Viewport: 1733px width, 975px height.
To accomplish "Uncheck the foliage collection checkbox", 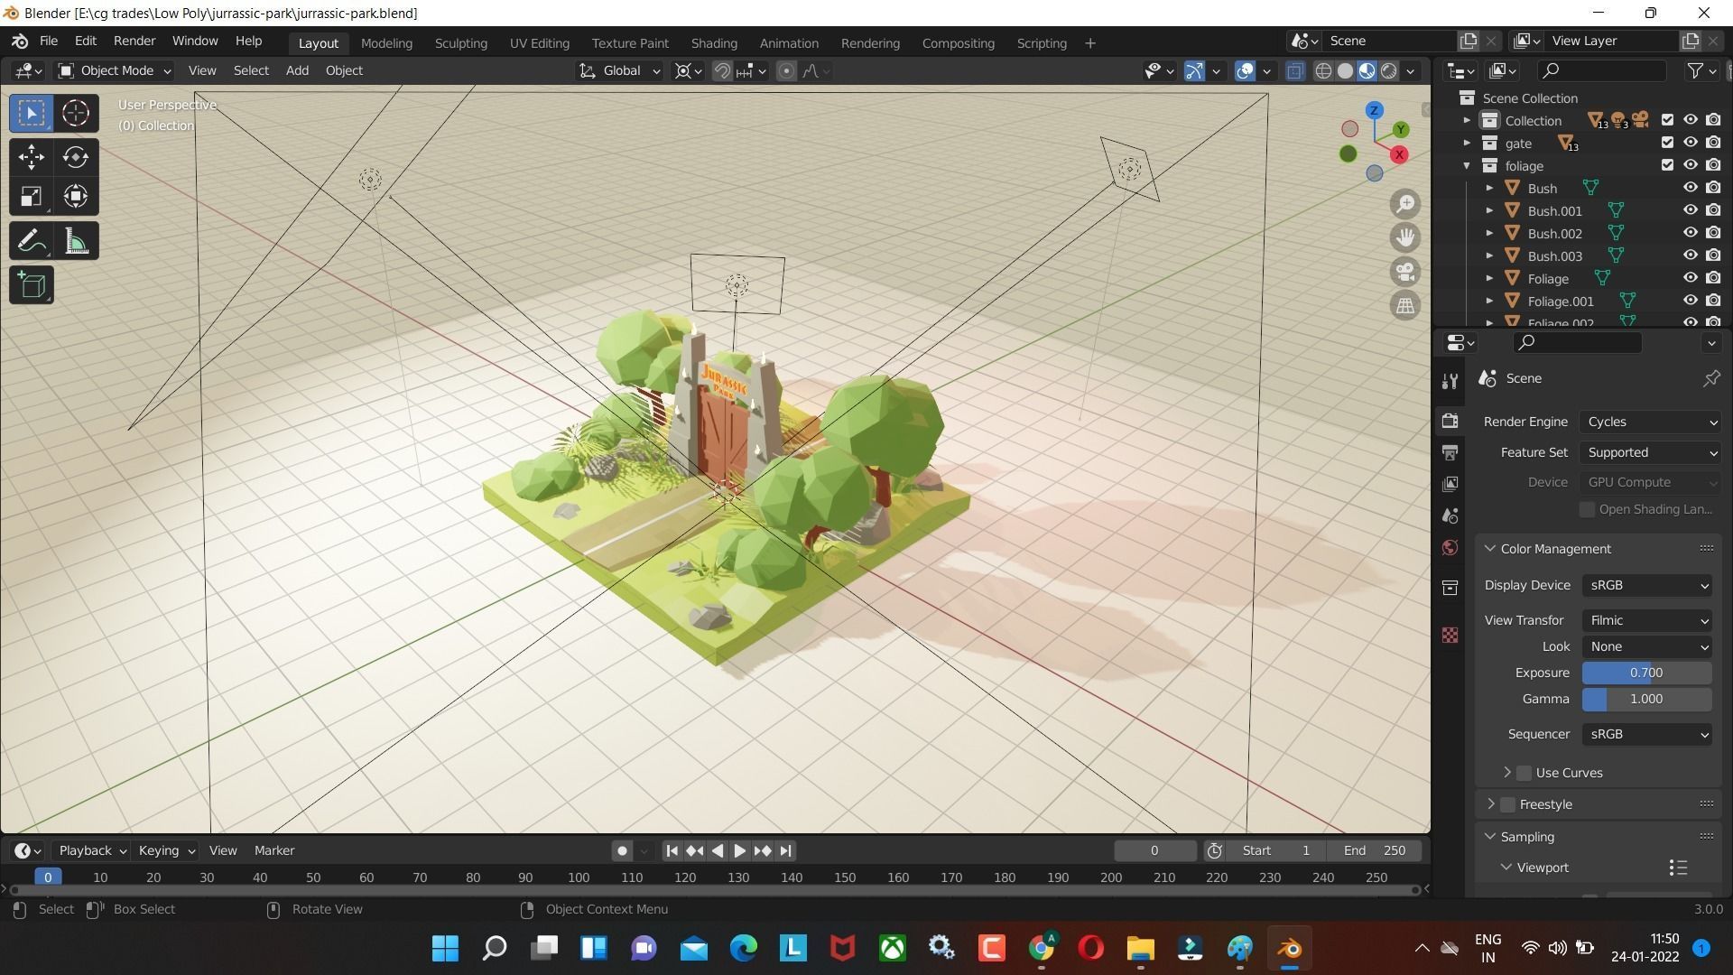I will point(1667,165).
